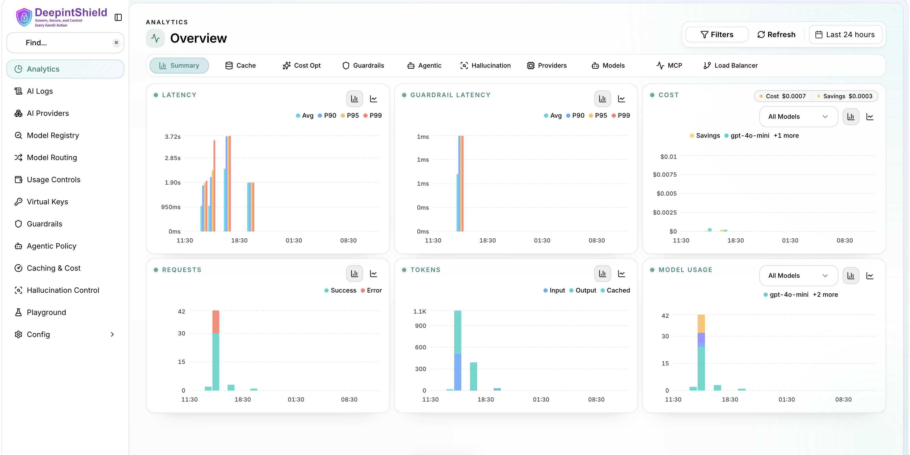This screenshot has width=910, height=455.
Task: Open the Filters panel
Action: 717,34
